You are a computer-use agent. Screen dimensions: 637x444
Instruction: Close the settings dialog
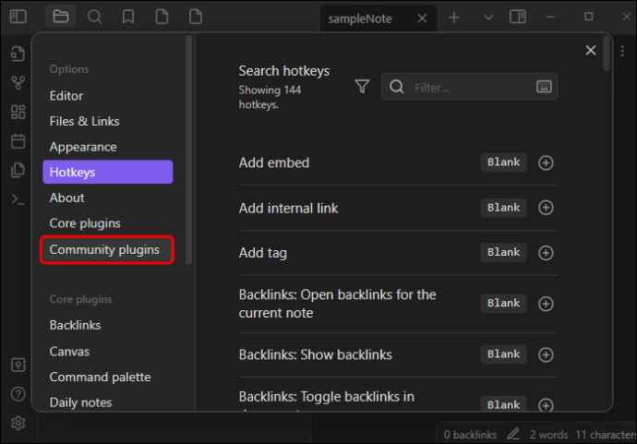point(590,50)
